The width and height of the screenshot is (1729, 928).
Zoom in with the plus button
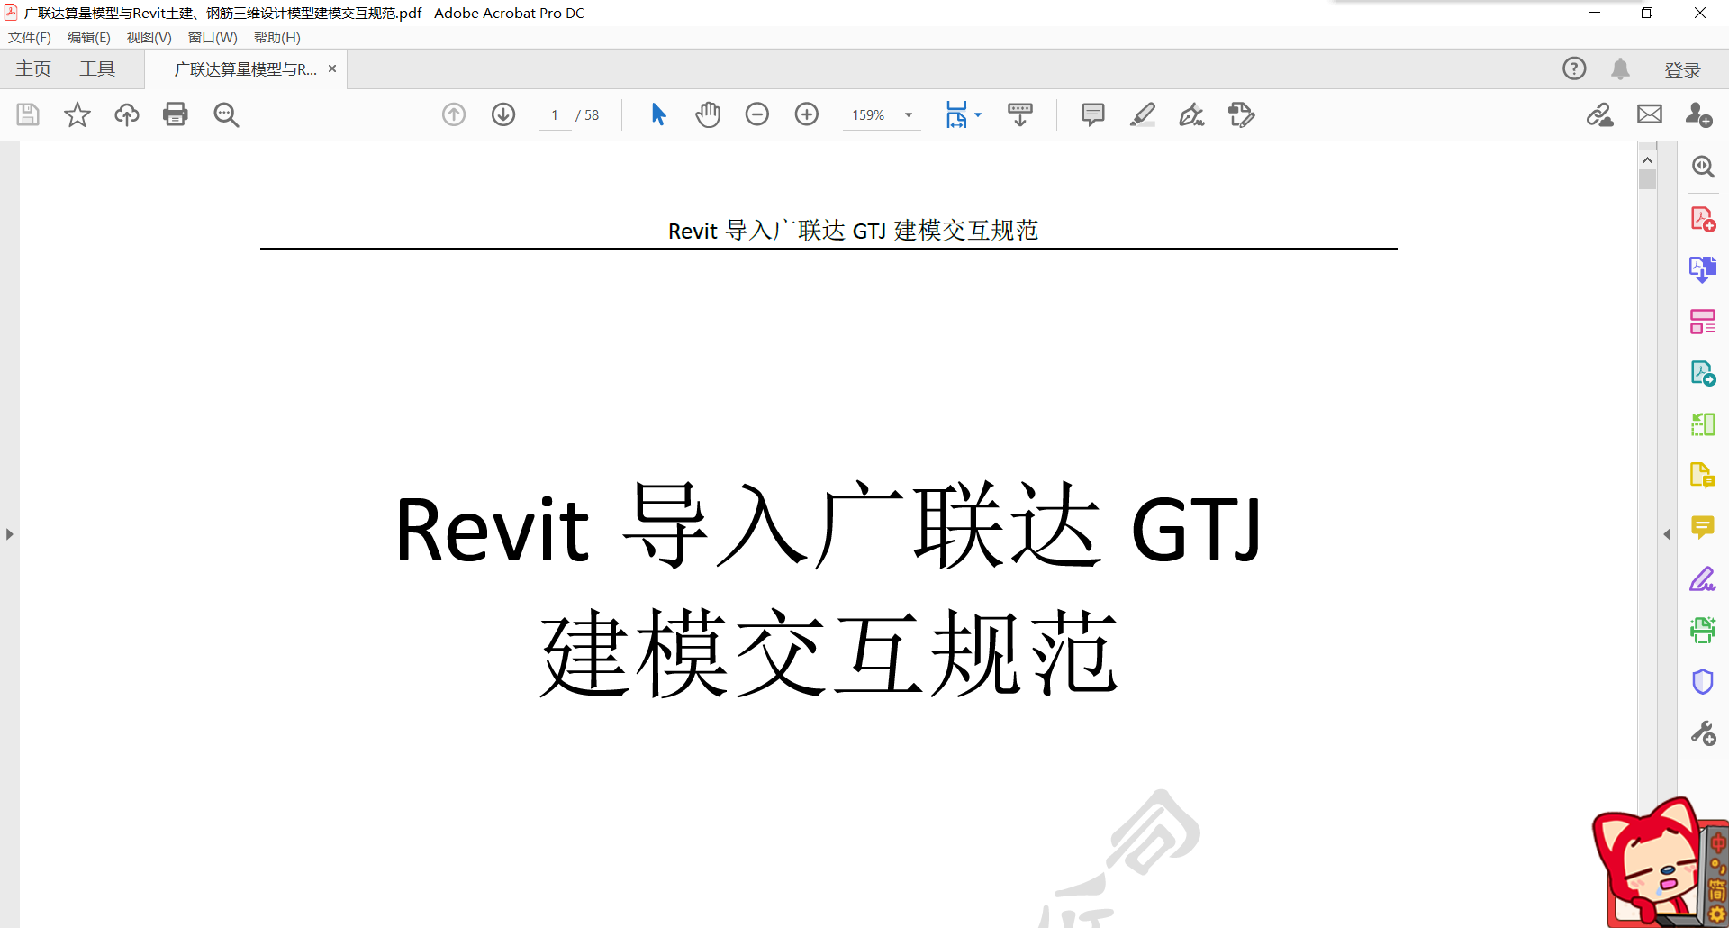tap(807, 114)
